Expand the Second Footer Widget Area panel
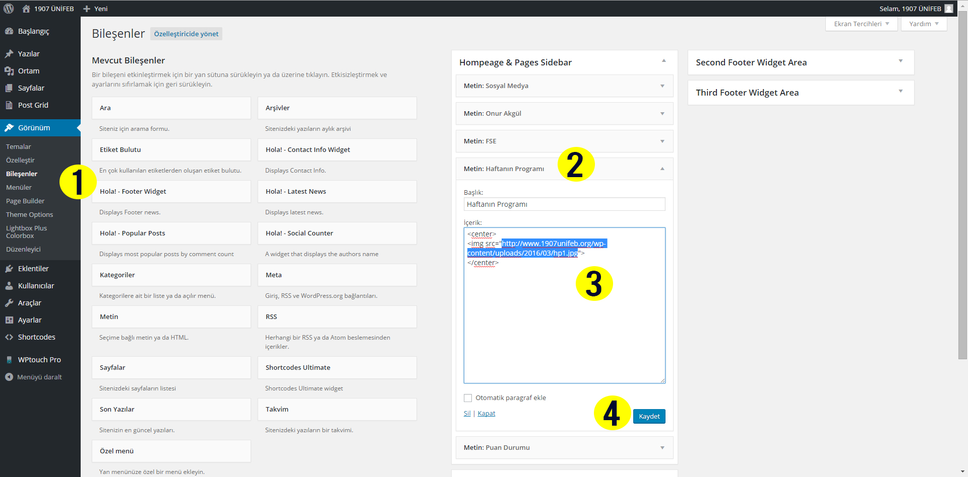The height and width of the screenshot is (477, 968). 900,61
